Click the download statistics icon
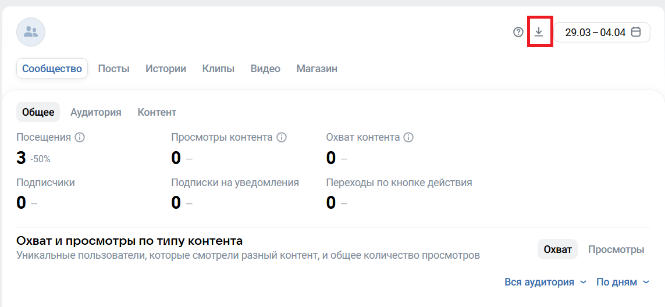Viewport: 665px width, 307px height. tap(539, 32)
